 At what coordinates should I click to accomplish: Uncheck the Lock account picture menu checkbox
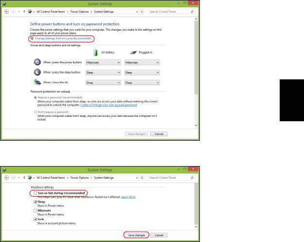point(35,219)
